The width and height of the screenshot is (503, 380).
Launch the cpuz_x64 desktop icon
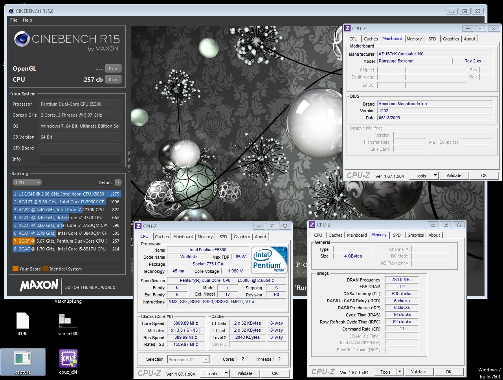[68, 362]
